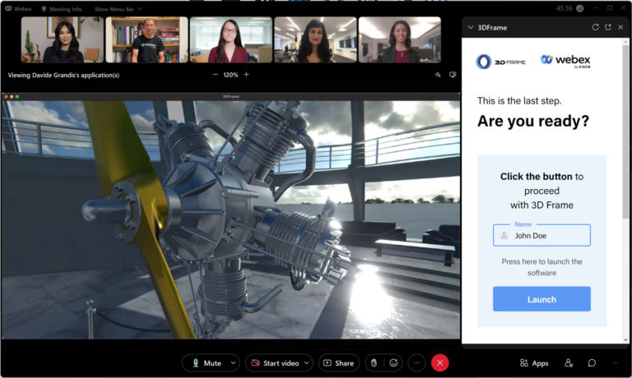Open the Meeting Info tab
Image resolution: width=632 pixels, height=378 pixels.
61,8
